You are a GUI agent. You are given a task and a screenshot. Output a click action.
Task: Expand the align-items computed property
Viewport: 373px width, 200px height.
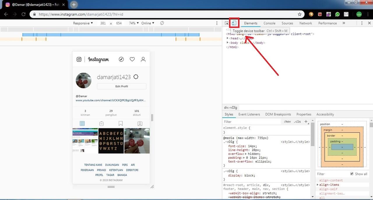point(318,185)
